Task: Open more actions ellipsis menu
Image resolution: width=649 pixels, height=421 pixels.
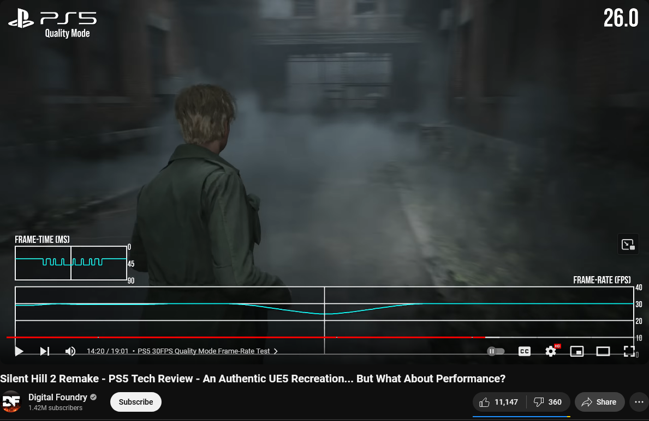Action: coord(639,402)
